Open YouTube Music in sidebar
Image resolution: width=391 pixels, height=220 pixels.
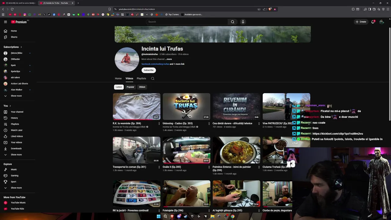18,203
